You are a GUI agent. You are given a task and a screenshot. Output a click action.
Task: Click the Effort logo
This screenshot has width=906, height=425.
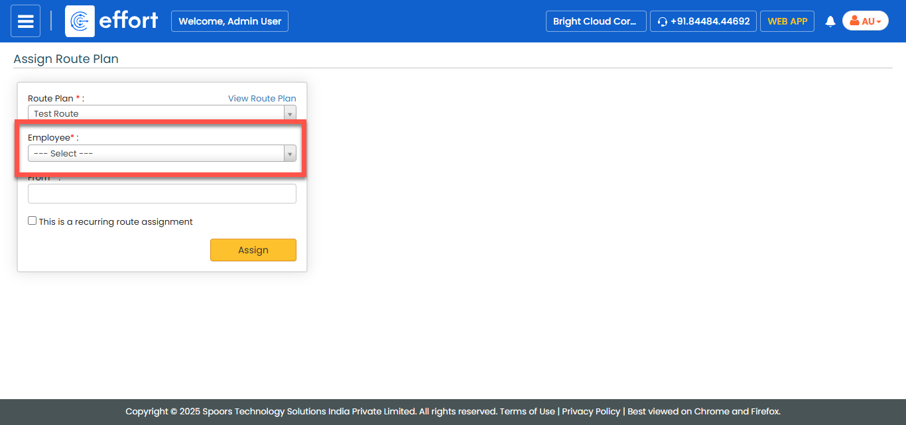[112, 21]
